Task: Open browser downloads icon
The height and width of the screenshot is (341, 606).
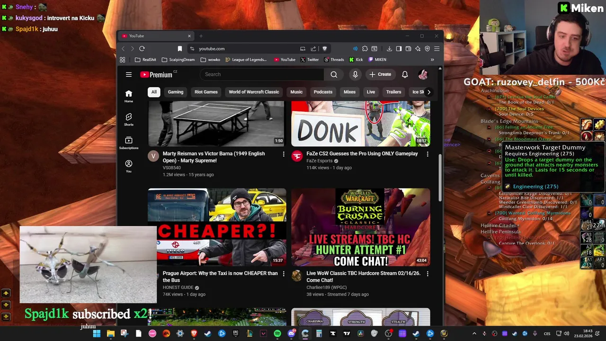Action: coord(389,48)
